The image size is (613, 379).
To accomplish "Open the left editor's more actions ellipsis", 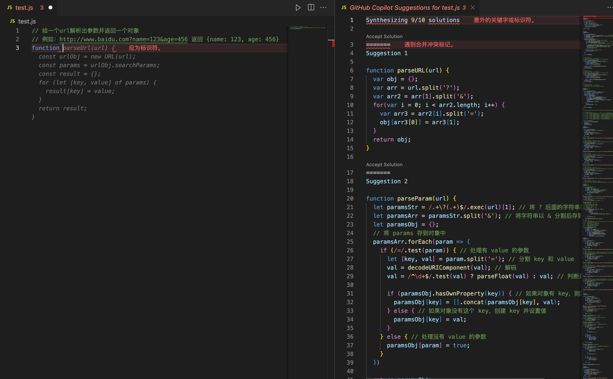I will coord(323,8).
